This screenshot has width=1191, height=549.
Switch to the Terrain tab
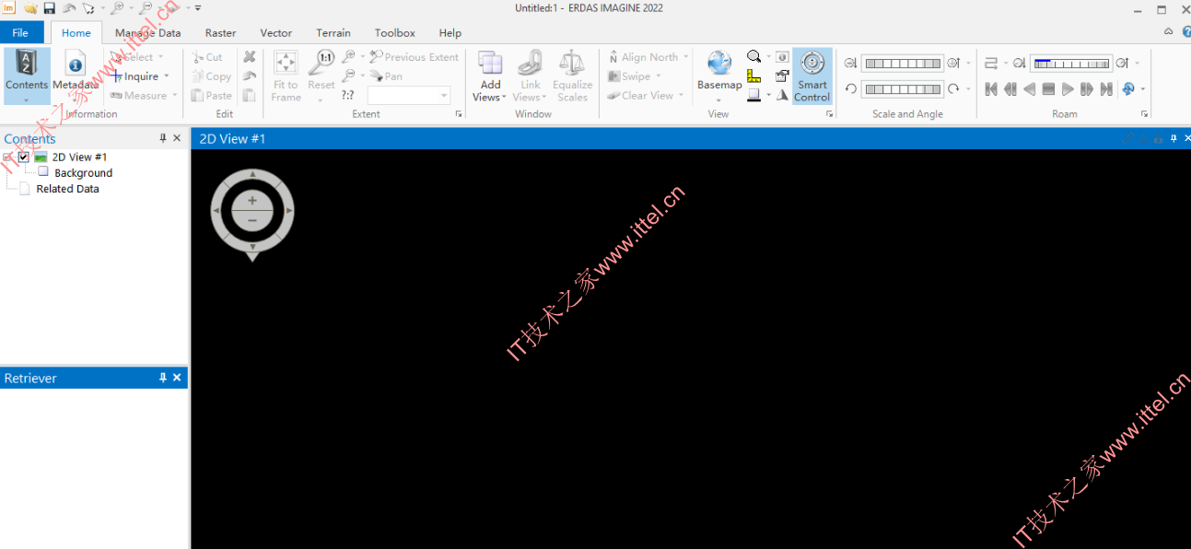pos(333,32)
